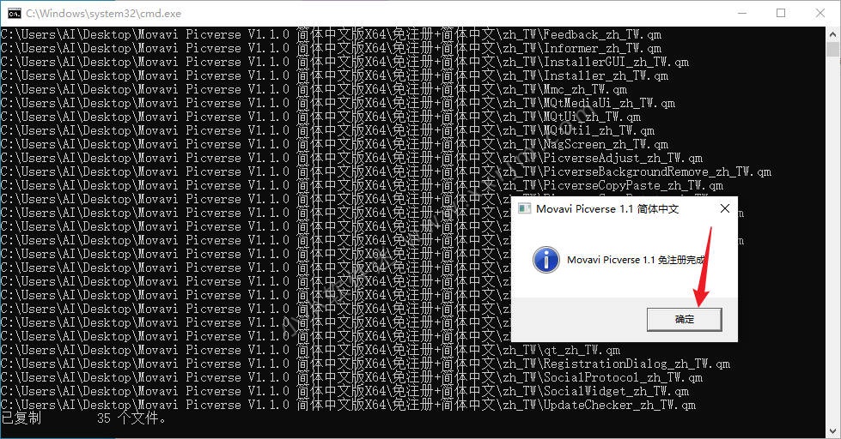Click the dialog title Movavi Picverse 1.1 简体中文

[x=607, y=209]
